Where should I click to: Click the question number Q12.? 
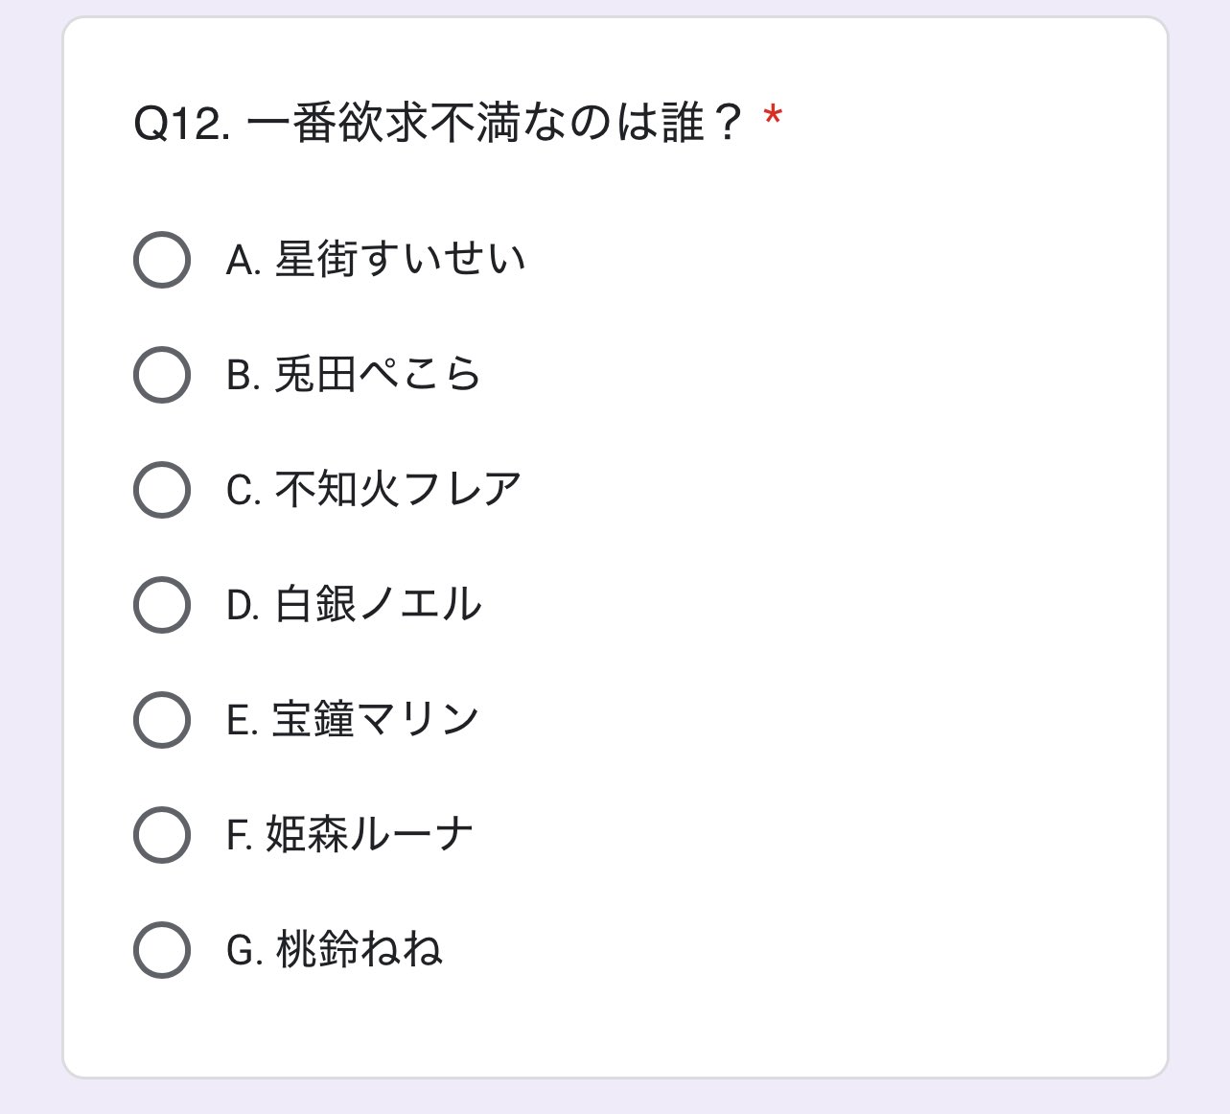pyautogui.click(x=181, y=124)
